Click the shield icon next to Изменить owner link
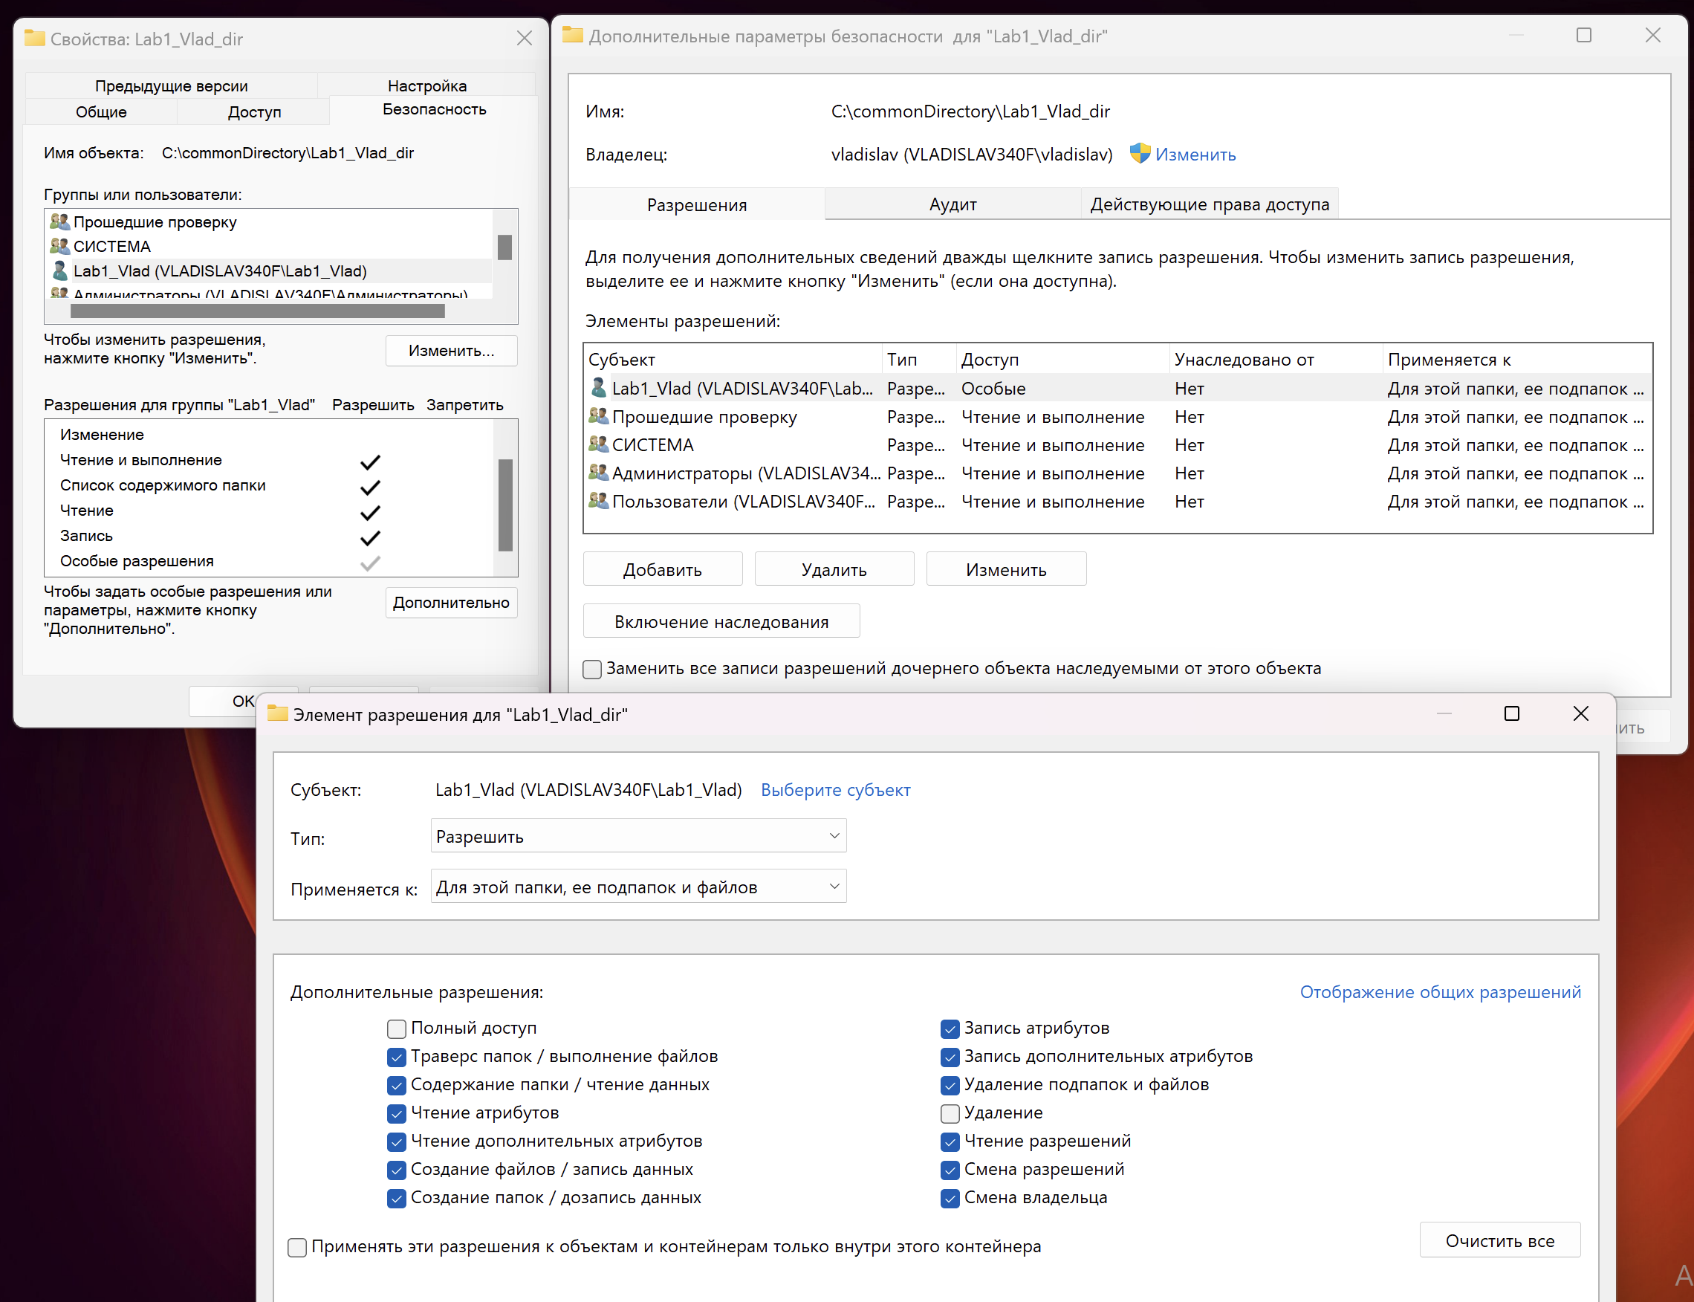 tap(1139, 153)
